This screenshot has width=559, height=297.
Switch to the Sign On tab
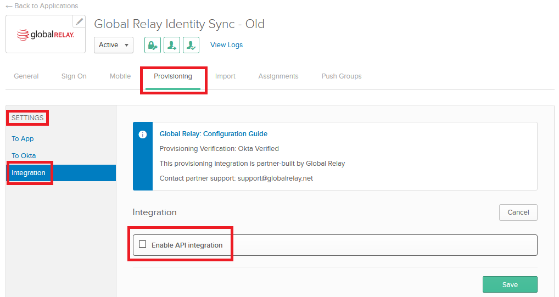74,76
